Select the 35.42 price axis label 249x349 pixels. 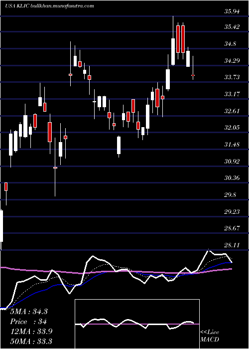coord(232,27)
